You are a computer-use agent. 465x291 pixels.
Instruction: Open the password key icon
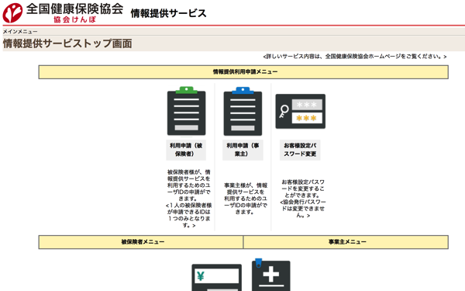coord(301,111)
